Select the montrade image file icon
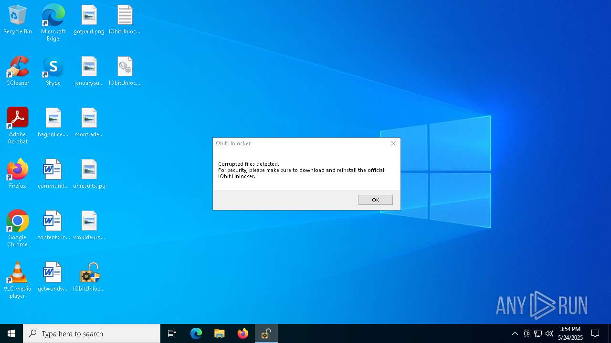 click(x=89, y=123)
